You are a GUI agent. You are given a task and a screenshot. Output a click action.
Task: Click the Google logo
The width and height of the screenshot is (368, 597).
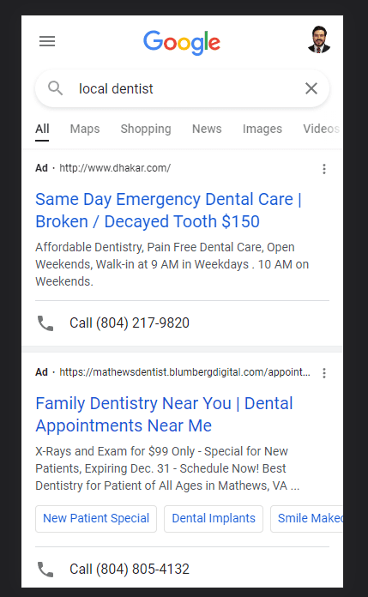click(x=182, y=42)
